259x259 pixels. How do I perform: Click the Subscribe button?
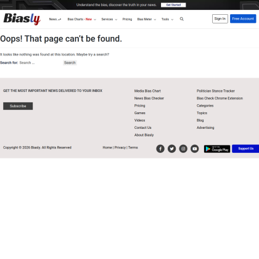tap(18, 106)
